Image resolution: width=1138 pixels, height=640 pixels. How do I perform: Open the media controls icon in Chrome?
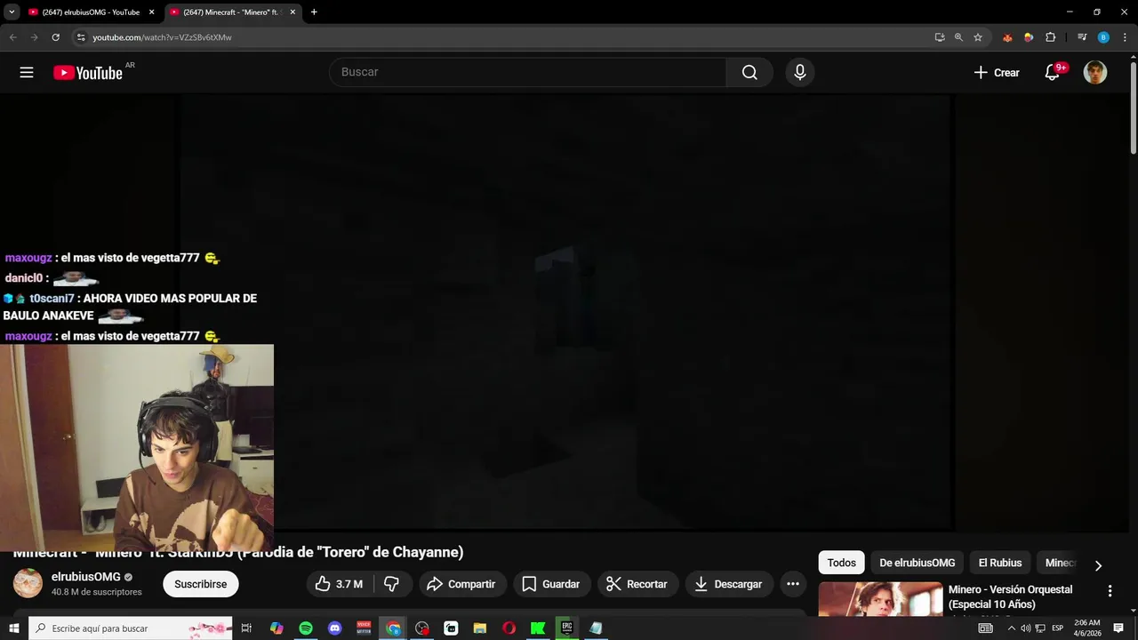coord(1082,37)
